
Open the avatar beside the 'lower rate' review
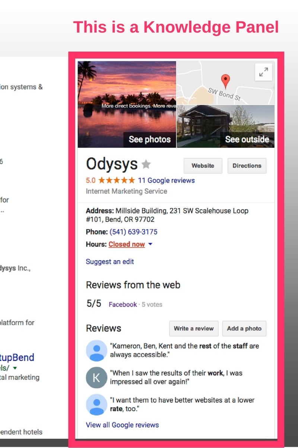point(96,404)
